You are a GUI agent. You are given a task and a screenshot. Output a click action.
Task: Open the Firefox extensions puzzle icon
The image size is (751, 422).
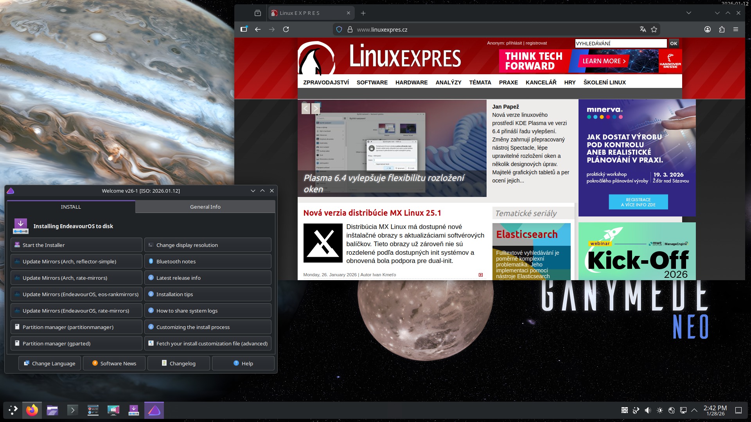[722, 29]
